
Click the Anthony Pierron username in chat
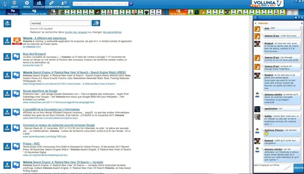(274, 130)
